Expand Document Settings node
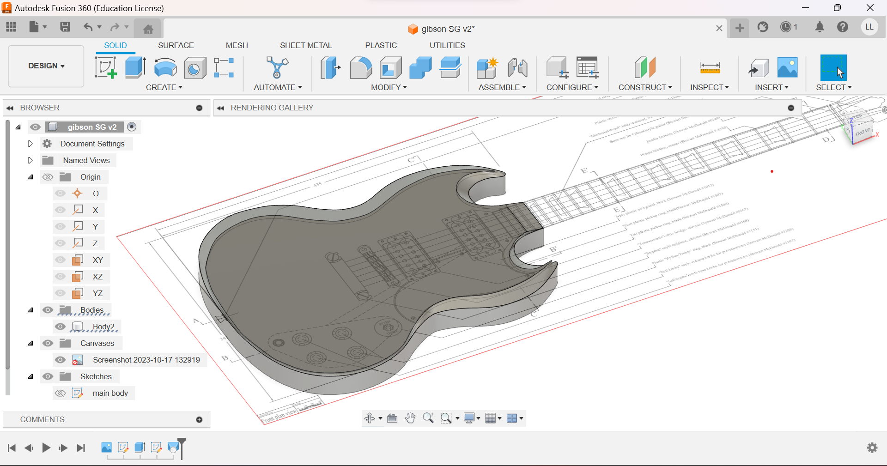Image resolution: width=887 pixels, height=466 pixels. pos(30,144)
